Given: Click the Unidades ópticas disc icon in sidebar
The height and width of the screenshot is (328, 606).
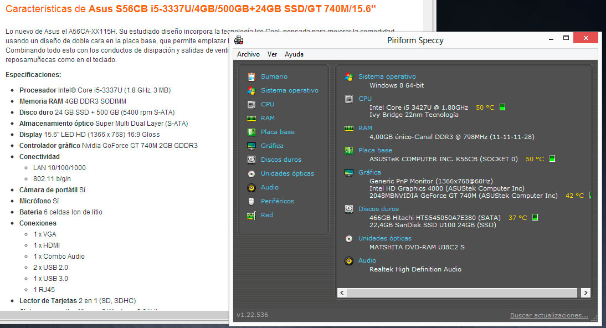Looking at the screenshot, I should [251, 173].
